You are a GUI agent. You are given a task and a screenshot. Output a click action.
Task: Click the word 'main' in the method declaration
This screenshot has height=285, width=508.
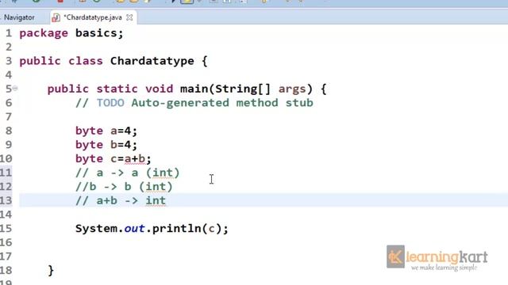(194, 89)
